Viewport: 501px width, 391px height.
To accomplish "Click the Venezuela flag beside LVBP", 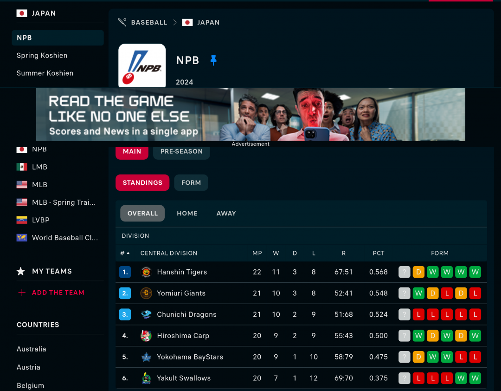I will point(22,220).
